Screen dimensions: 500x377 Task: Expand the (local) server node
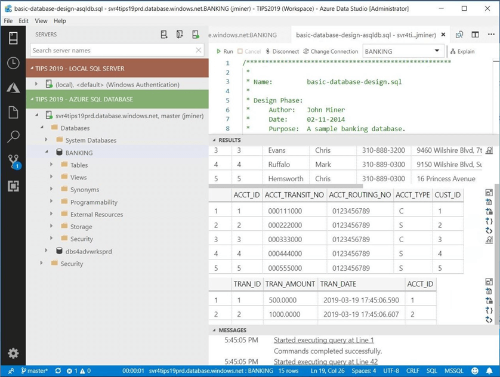click(x=36, y=84)
